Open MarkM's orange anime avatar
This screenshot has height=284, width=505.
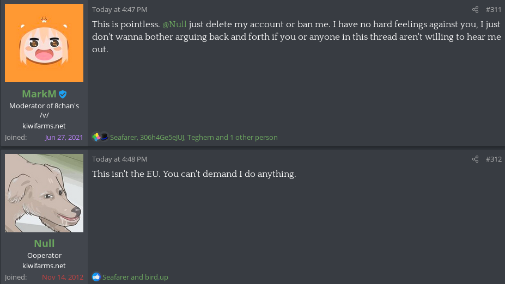coord(44,43)
